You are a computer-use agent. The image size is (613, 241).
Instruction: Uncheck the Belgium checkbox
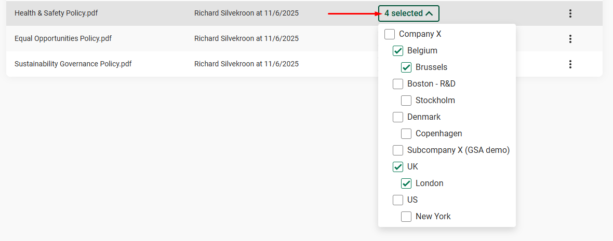[398, 51]
